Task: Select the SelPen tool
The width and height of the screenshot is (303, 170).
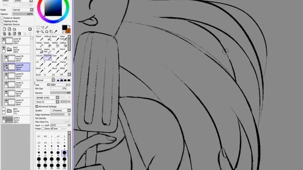Action: [x=56, y=44]
